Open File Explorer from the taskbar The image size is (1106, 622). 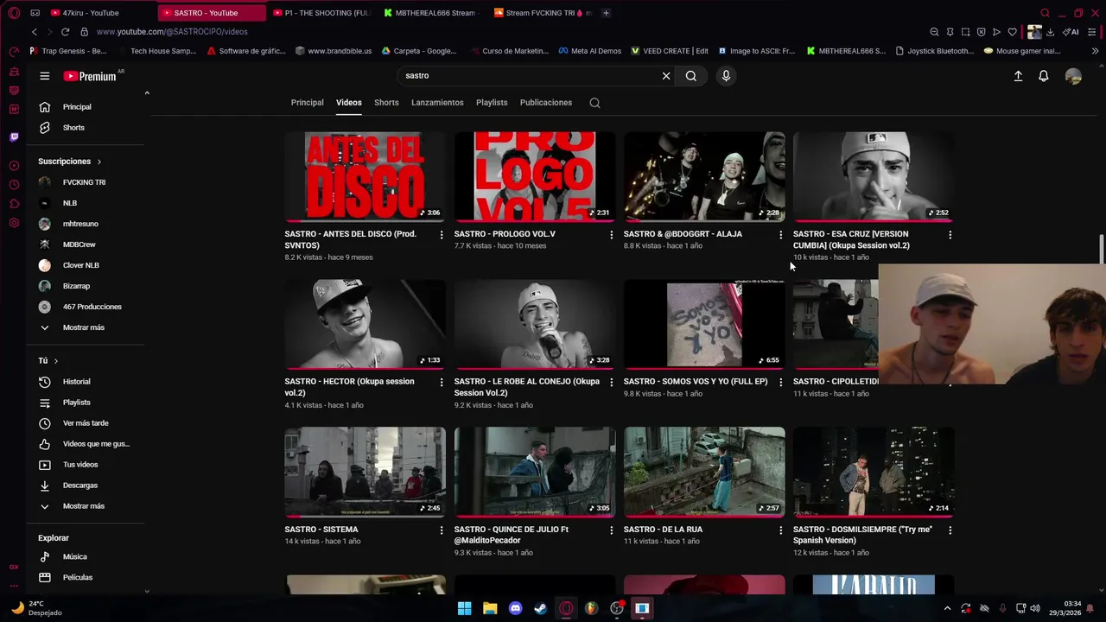click(x=490, y=608)
